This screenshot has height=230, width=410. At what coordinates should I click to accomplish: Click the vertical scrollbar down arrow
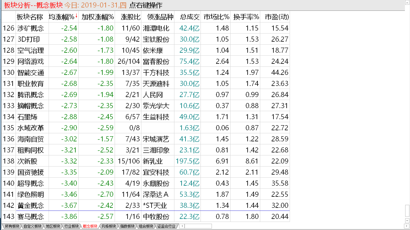click(407, 221)
